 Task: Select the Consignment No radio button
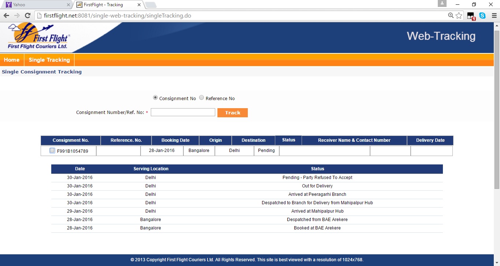coord(155,98)
